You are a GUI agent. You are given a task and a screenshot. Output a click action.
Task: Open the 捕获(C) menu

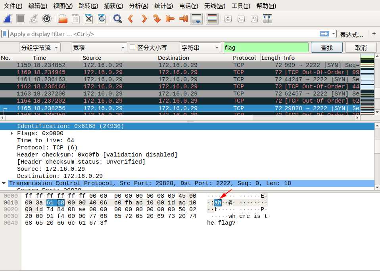click(113, 6)
